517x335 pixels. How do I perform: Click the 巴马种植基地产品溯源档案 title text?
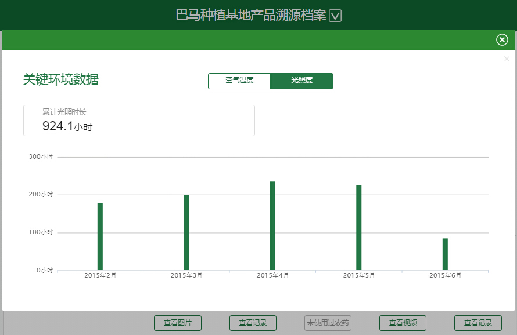[x=251, y=16]
